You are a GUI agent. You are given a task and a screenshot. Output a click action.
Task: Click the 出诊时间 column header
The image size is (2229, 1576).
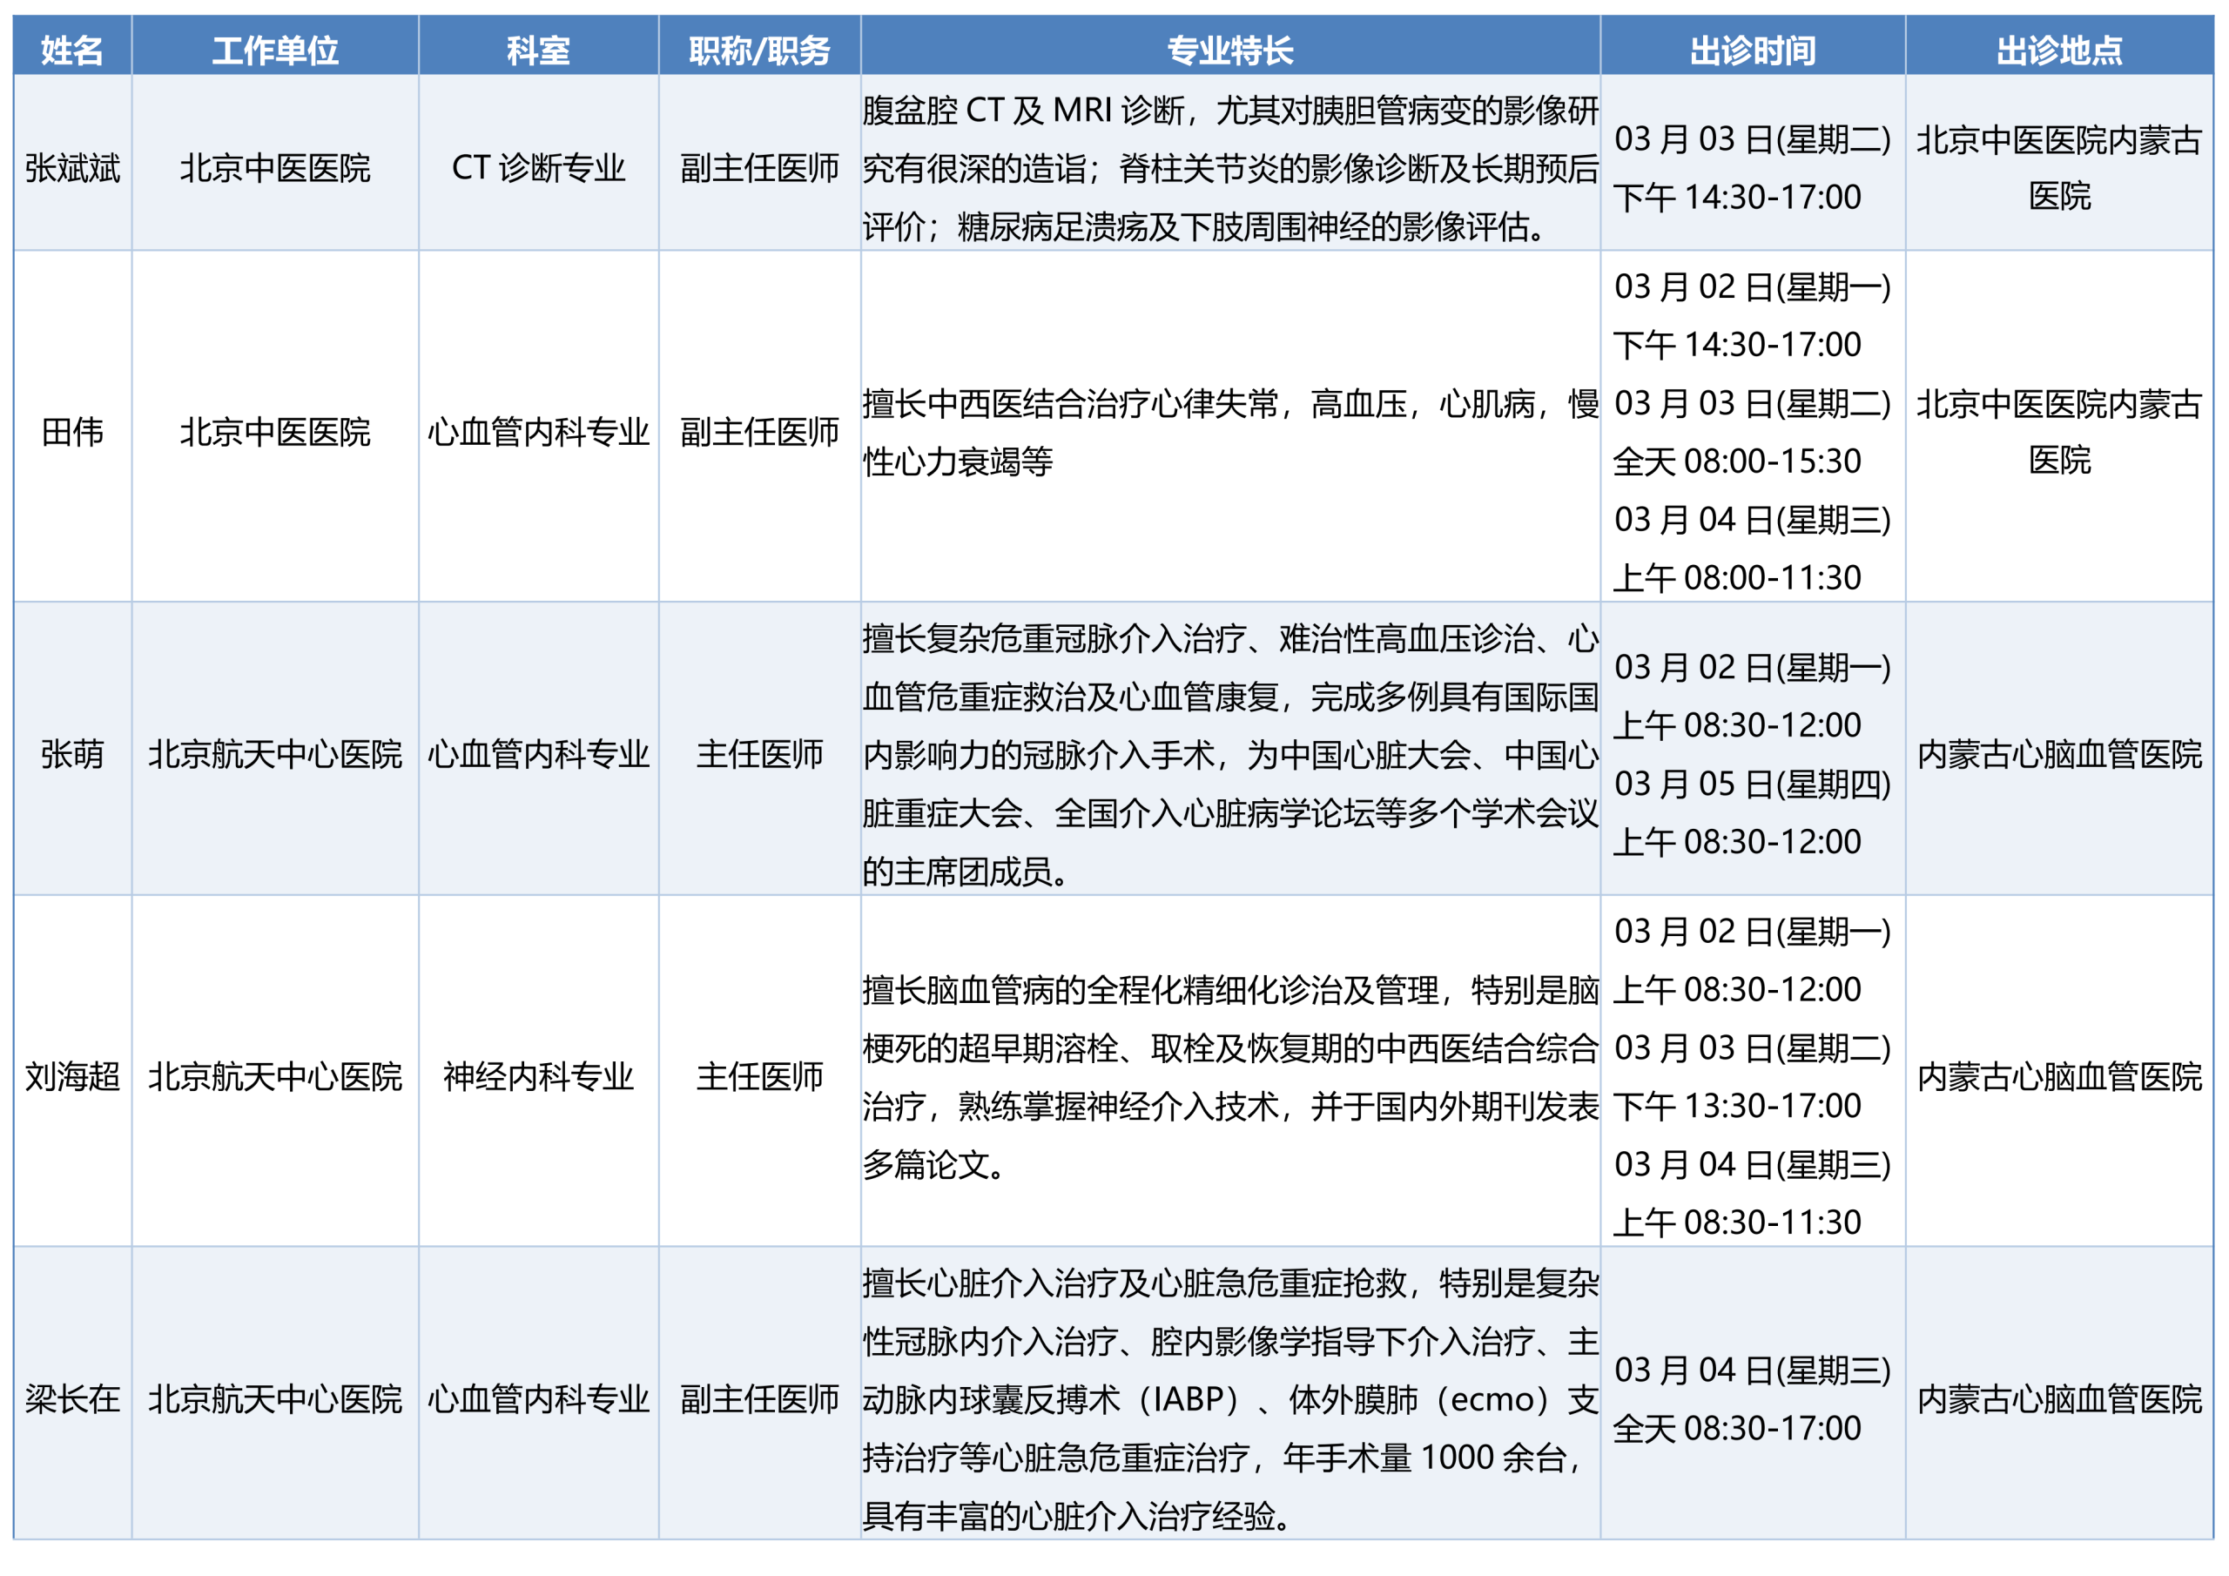[x=1751, y=50]
